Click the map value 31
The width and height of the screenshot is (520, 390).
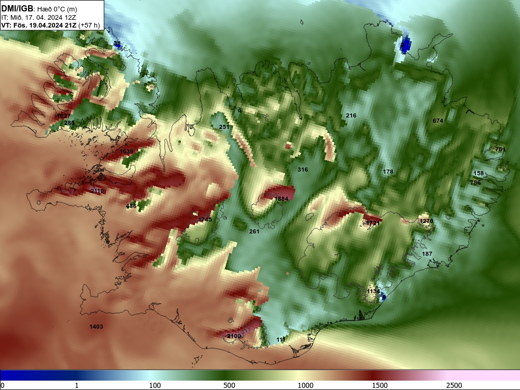(117, 44)
